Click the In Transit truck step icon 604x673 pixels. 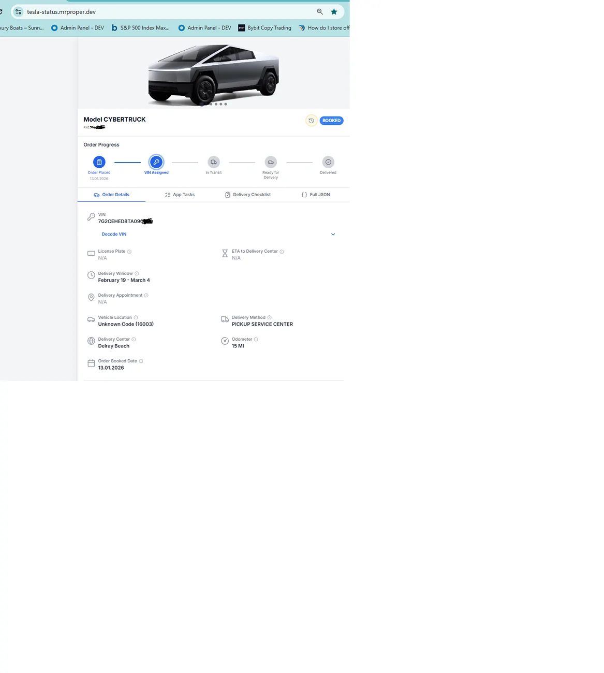pos(214,162)
